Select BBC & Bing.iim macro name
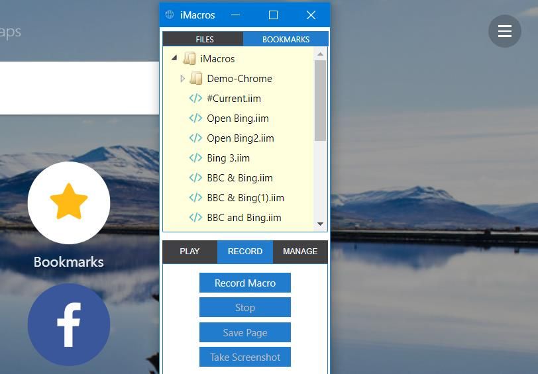 pos(240,178)
